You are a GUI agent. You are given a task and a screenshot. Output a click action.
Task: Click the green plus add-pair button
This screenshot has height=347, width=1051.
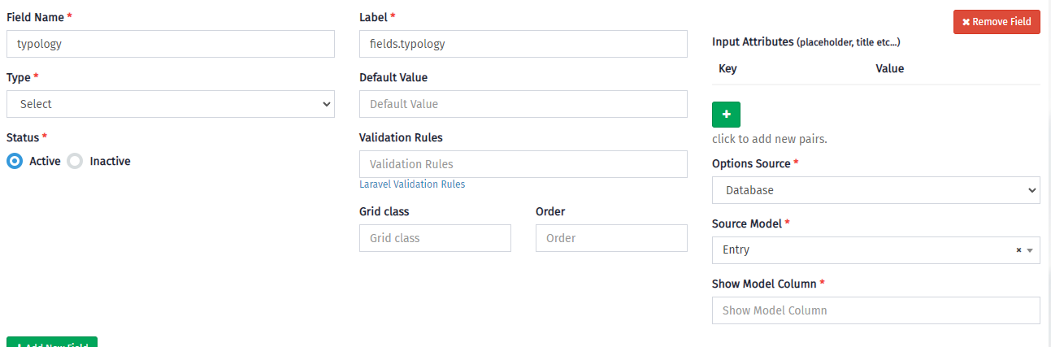726,115
